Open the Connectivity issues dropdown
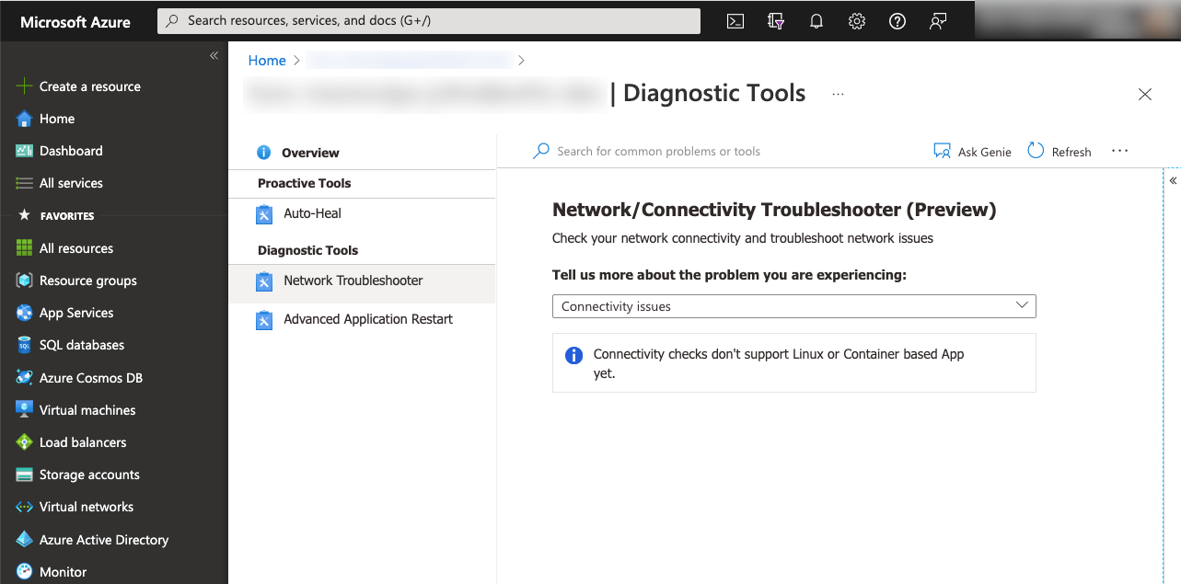The image size is (1181, 584). (793, 306)
